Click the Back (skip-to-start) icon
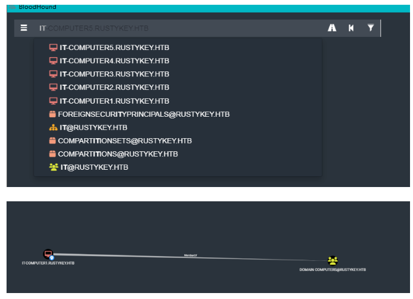This screenshot has height=299, width=413. [x=351, y=28]
